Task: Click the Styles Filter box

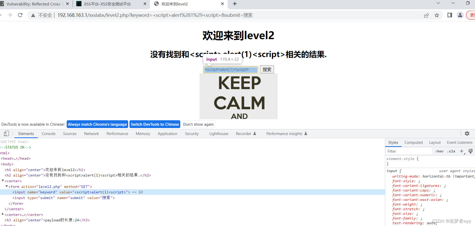Action: pos(409,151)
